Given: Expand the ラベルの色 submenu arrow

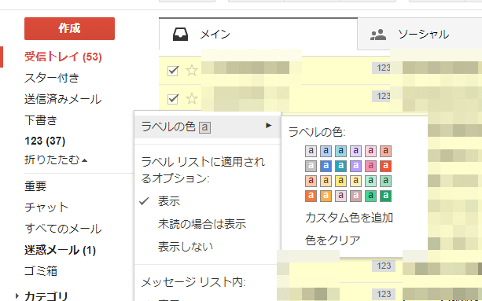Looking at the screenshot, I should [269, 125].
